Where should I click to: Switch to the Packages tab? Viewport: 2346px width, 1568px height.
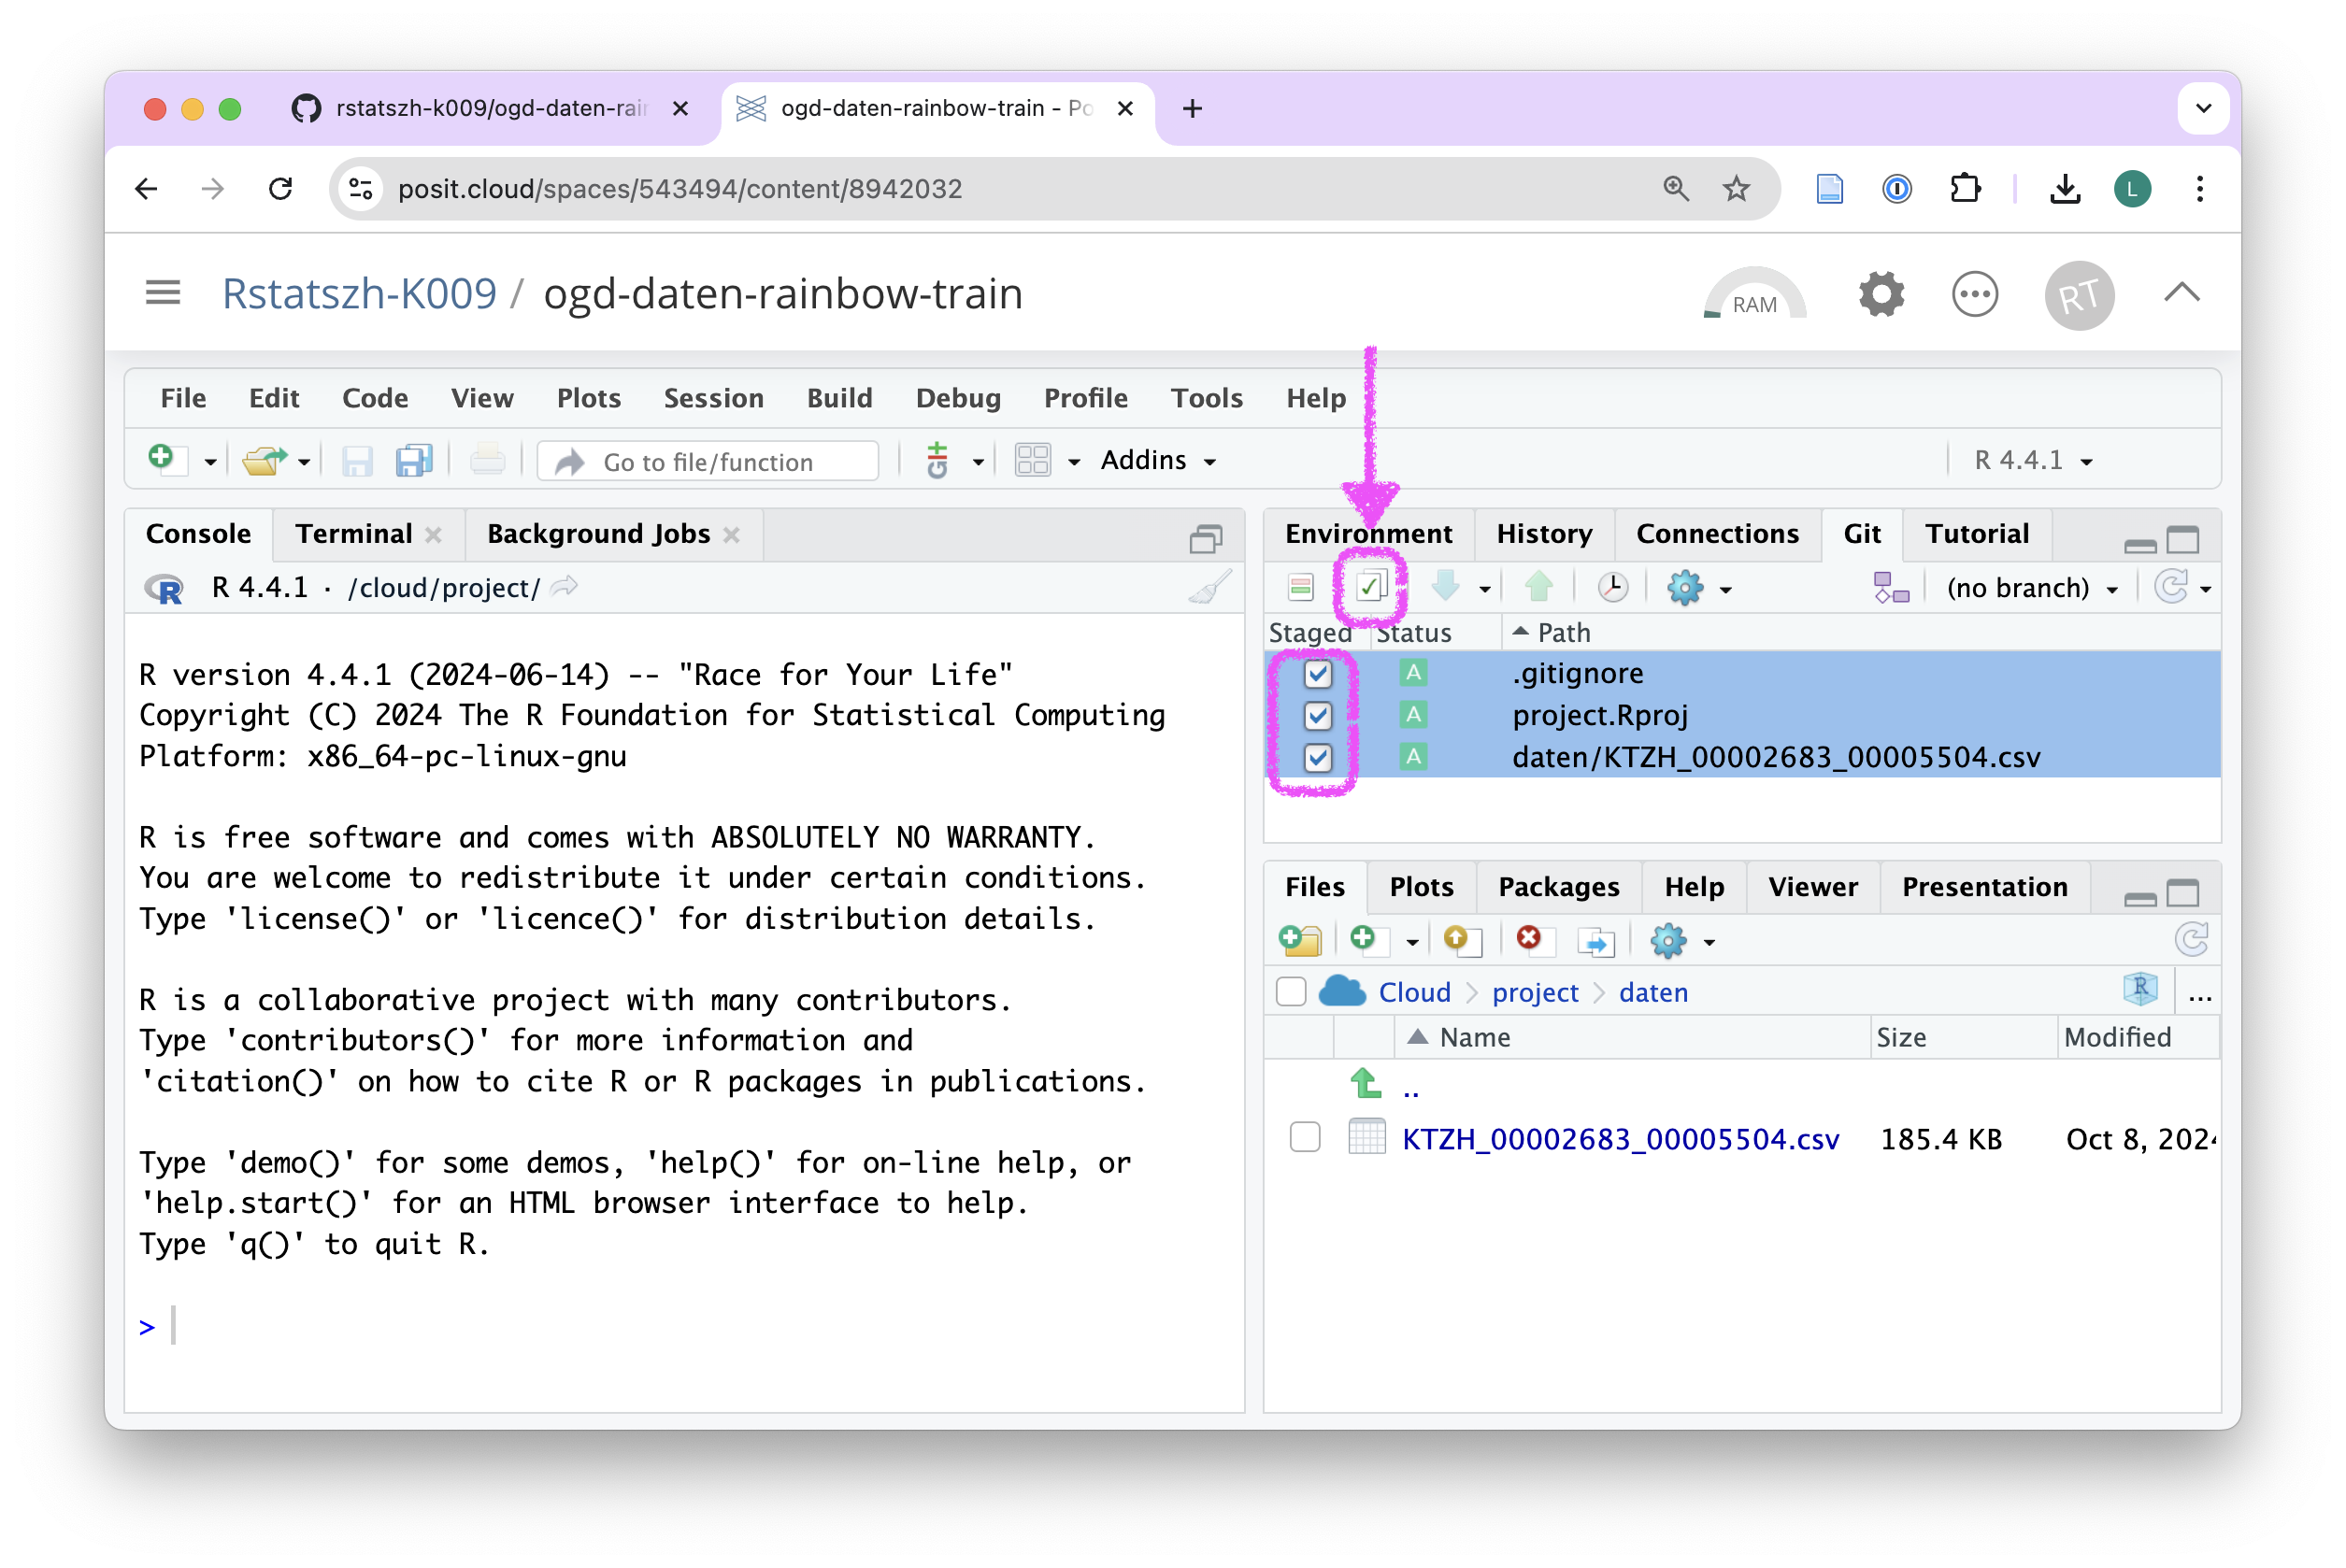point(1558,886)
